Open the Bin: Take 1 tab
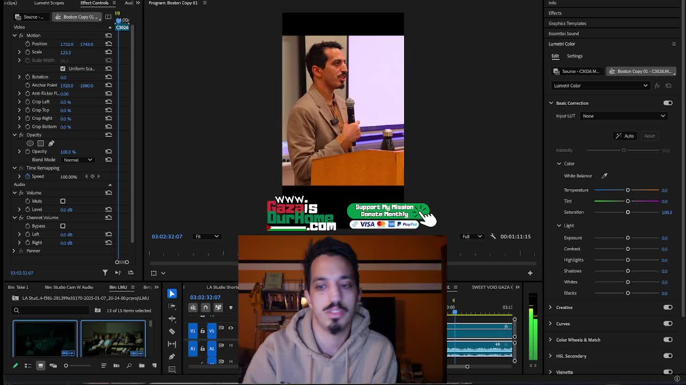The height and width of the screenshot is (385, 686). (18, 287)
